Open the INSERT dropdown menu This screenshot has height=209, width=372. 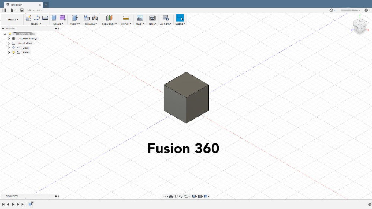140,24
